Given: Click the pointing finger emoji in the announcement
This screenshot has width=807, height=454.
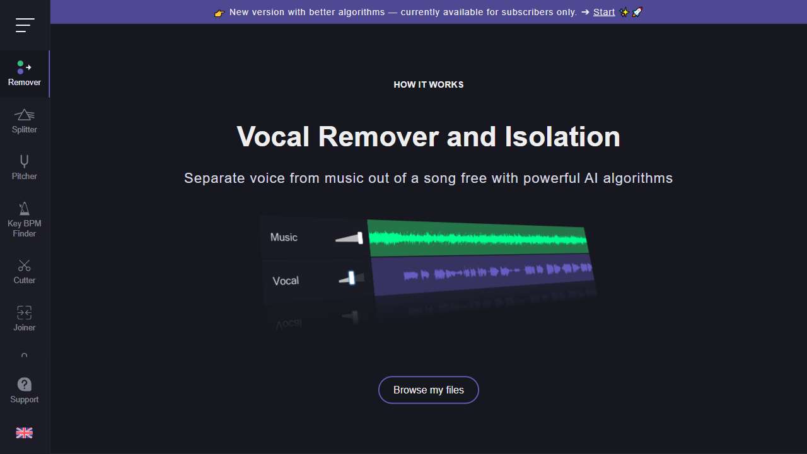Looking at the screenshot, I should (x=219, y=12).
